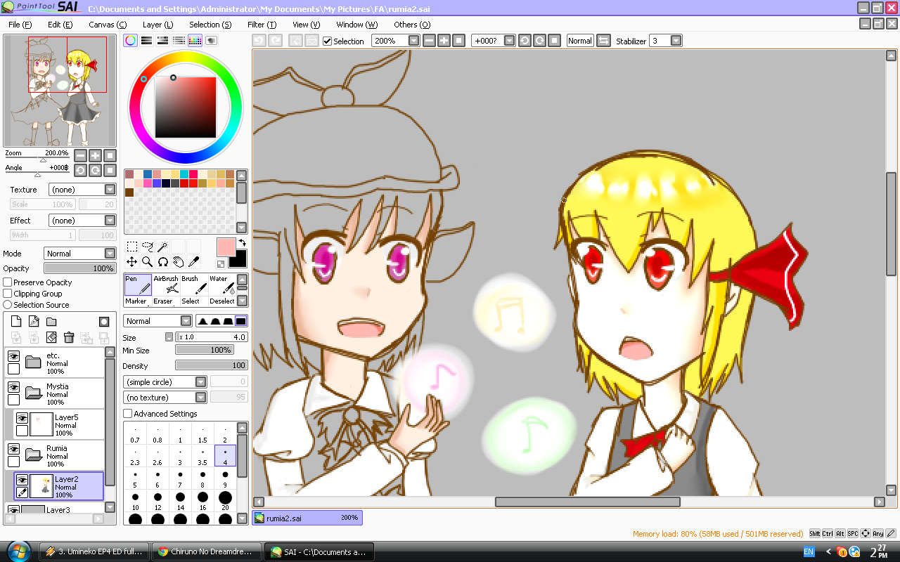This screenshot has width=900, height=562.
Task: Toggle the swatches panel icon
Action: click(195, 41)
